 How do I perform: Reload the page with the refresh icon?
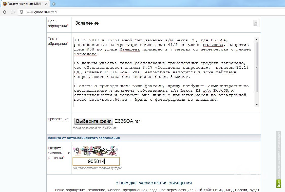pyautogui.click(x=5, y=12)
